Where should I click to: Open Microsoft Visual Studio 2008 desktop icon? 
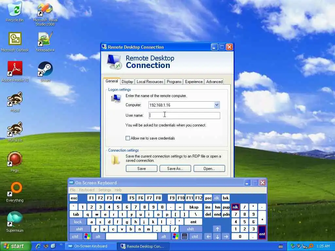tap(45, 14)
